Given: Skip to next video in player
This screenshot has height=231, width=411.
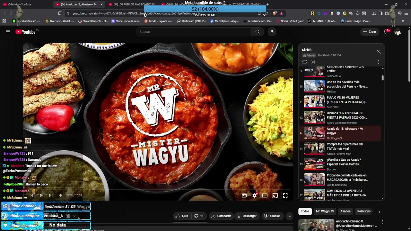Looking at the screenshot, I should [x=50, y=195].
